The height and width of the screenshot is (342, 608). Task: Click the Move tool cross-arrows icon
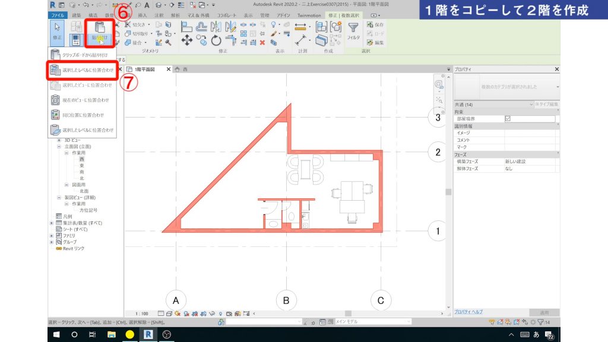[x=186, y=41]
